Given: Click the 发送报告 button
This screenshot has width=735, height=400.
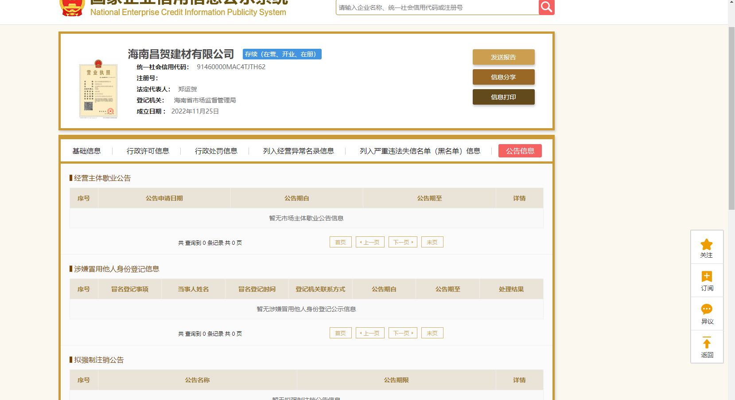Looking at the screenshot, I should [x=504, y=57].
